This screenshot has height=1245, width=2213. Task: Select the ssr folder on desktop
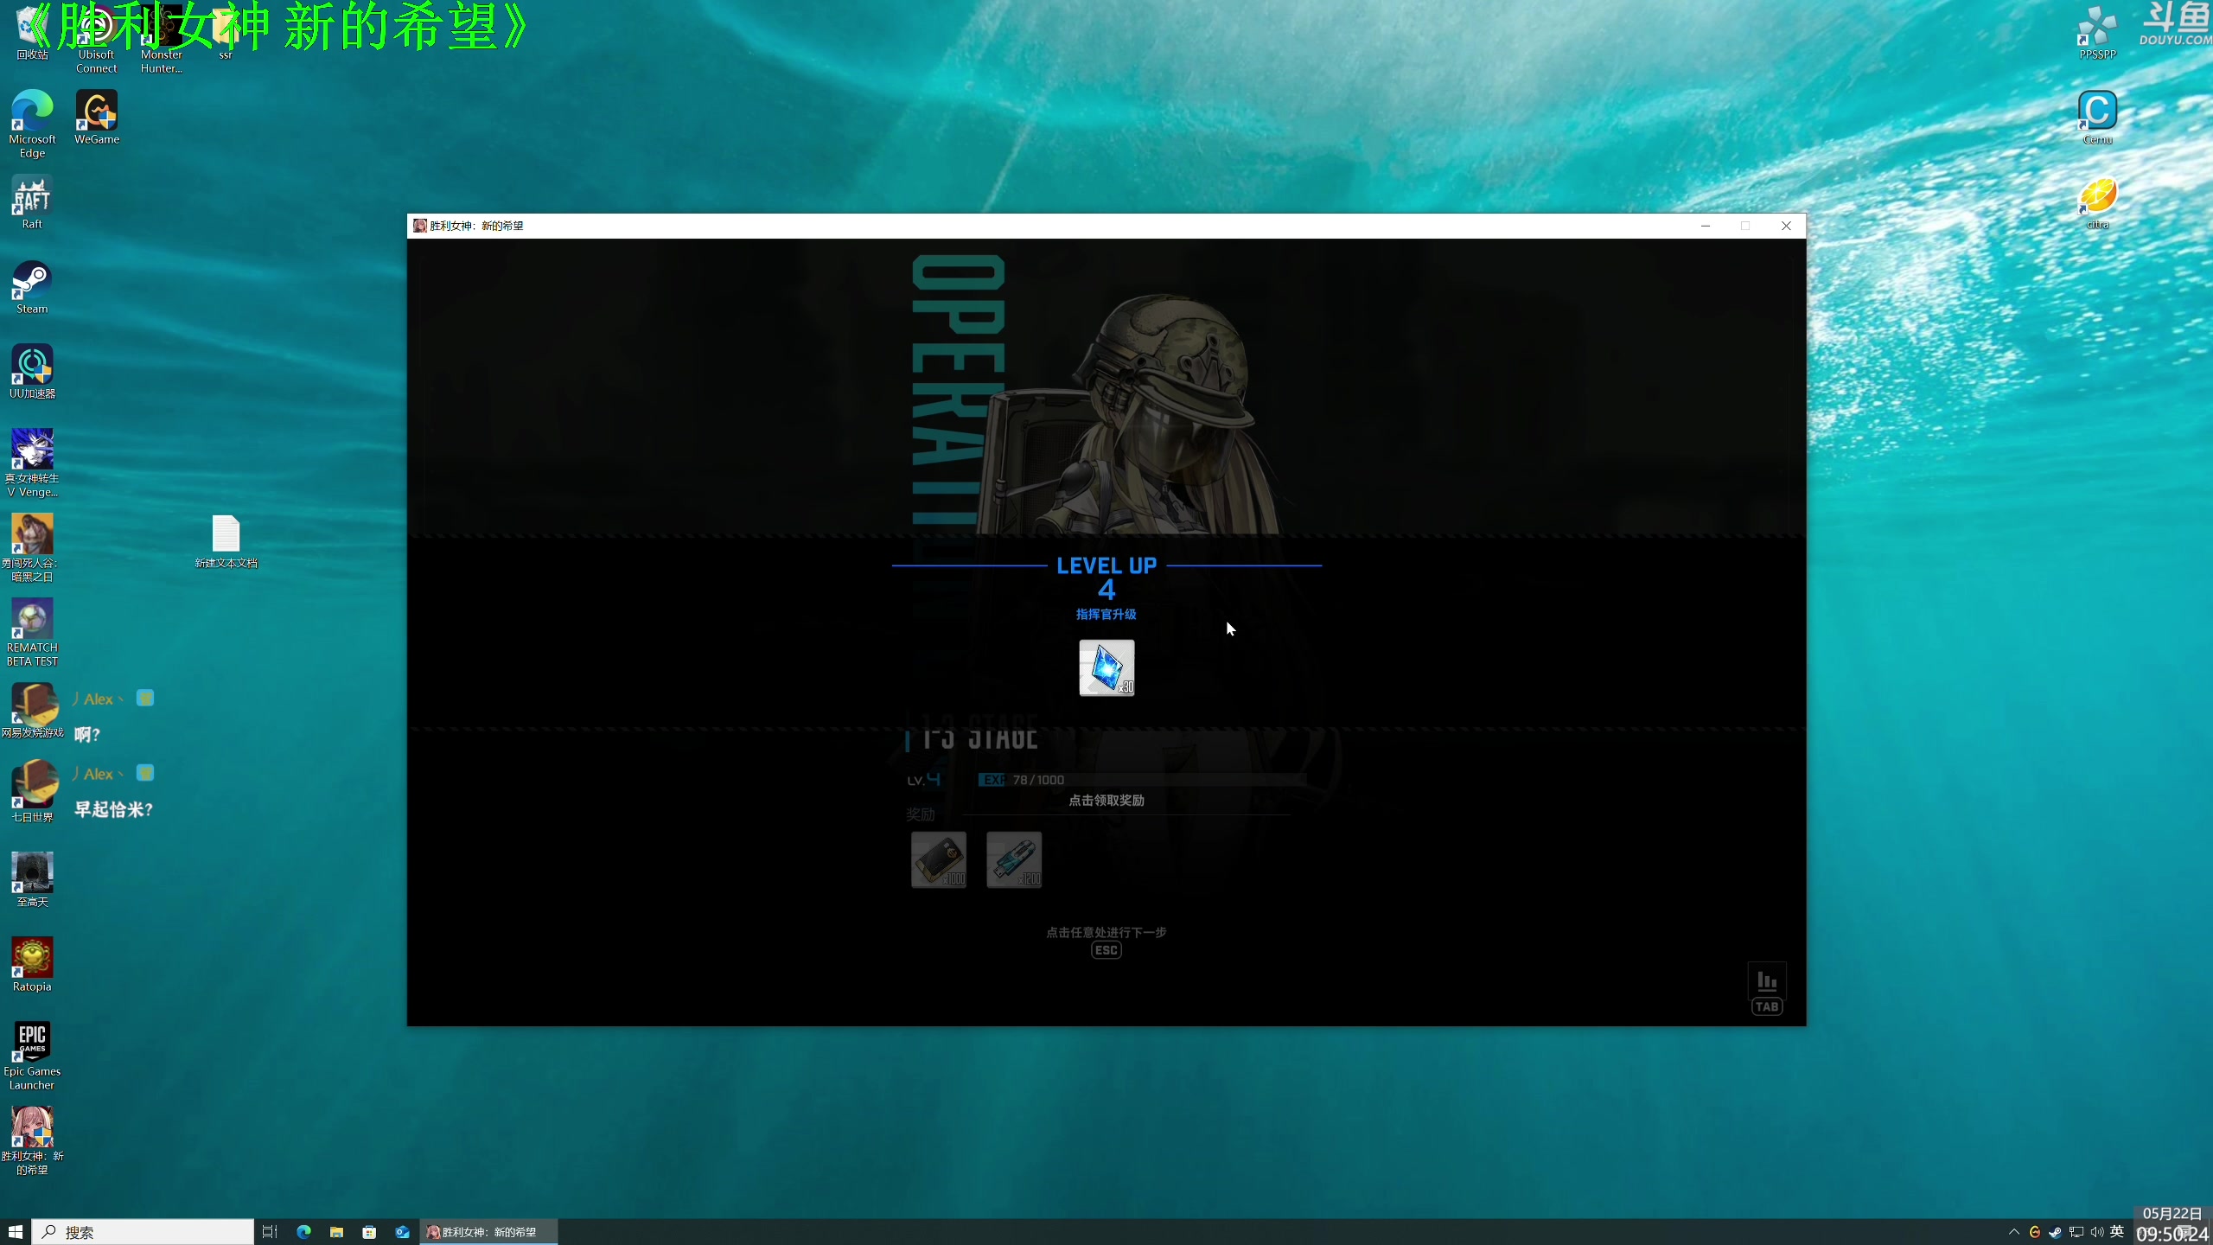226,35
